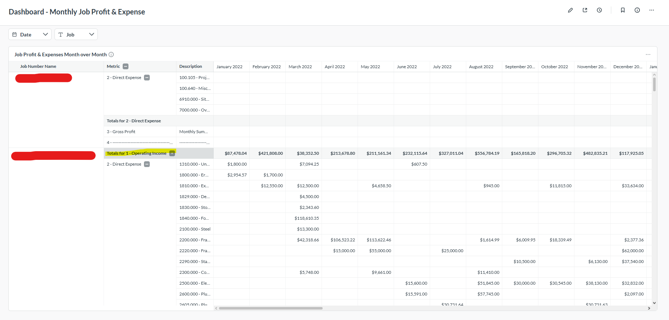Open the dashboard's three-dot more options menu
This screenshot has width=669, height=320.
tap(652, 10)
